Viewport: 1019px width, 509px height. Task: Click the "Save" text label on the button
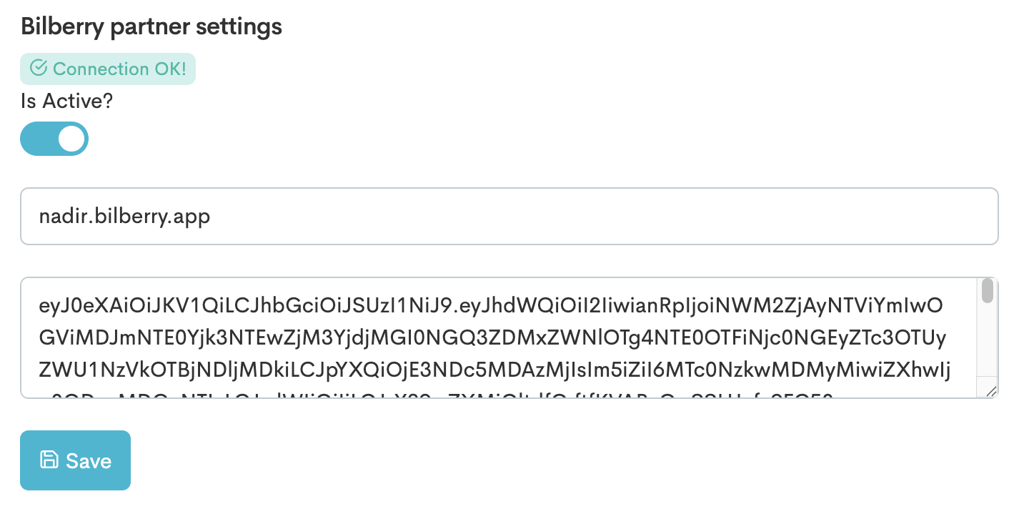click(x=89, y=461)
